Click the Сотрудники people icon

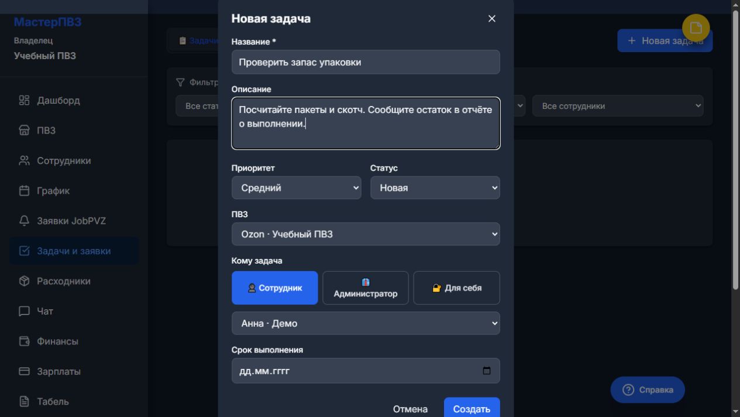[x=24, y=160]
